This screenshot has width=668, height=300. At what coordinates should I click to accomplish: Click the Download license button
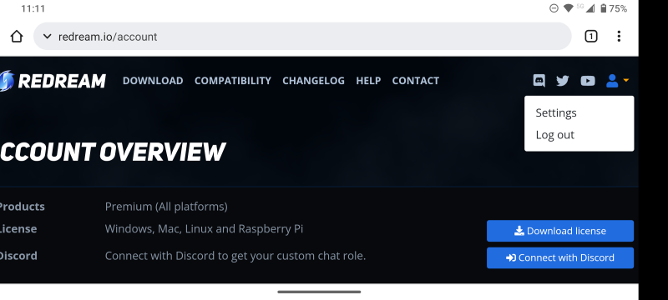pyautogui.click(x=560, y=231)
